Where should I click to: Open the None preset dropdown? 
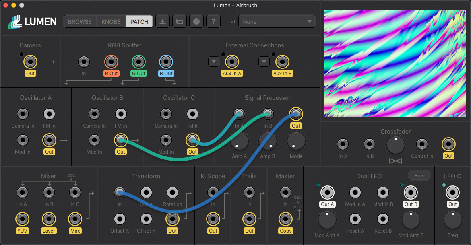coord(277,21)
